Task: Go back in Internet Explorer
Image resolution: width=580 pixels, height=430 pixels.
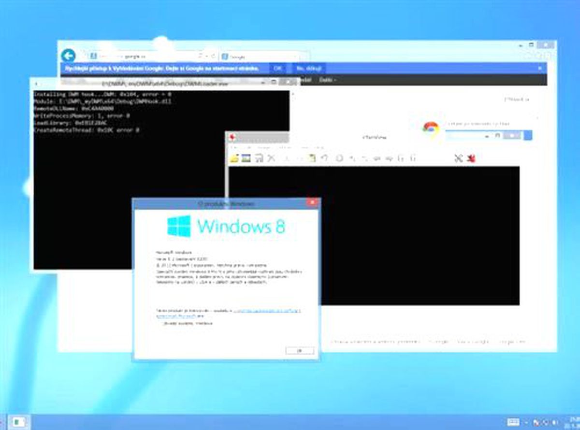Action: [69, 56]
